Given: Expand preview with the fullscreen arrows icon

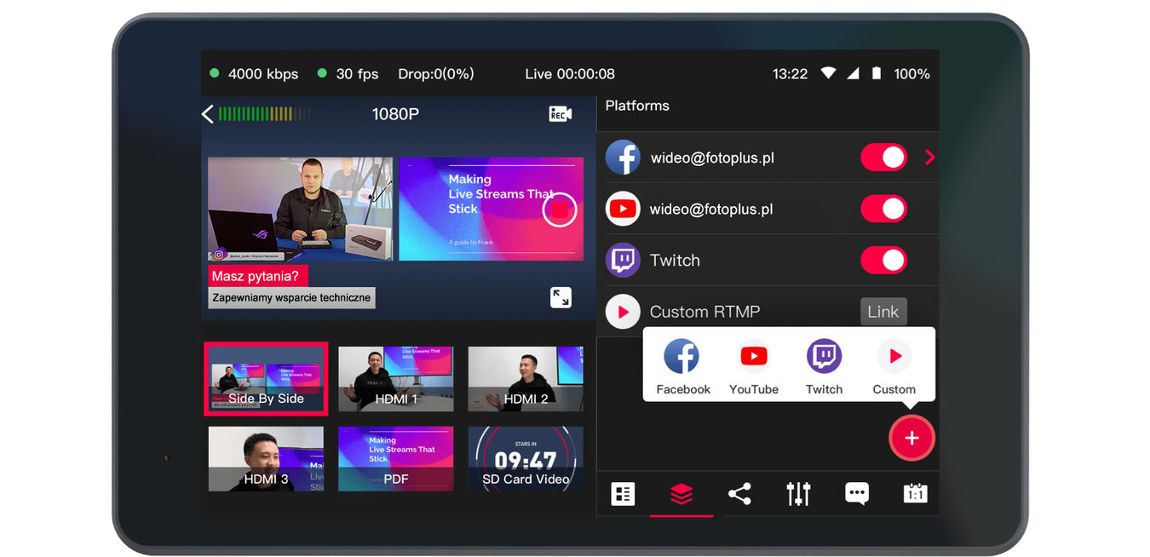Looking at the screenshot, I should (561, 297).
